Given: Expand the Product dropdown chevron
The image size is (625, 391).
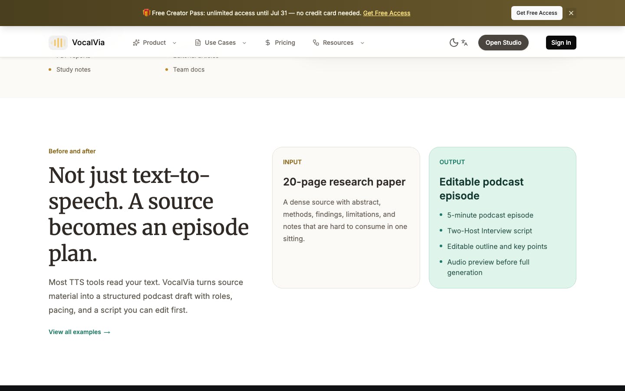Looking at the screenshot, I should [x=174, y=43].
